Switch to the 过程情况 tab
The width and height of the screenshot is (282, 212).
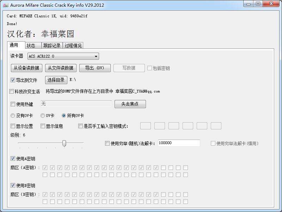click(73, 46)
